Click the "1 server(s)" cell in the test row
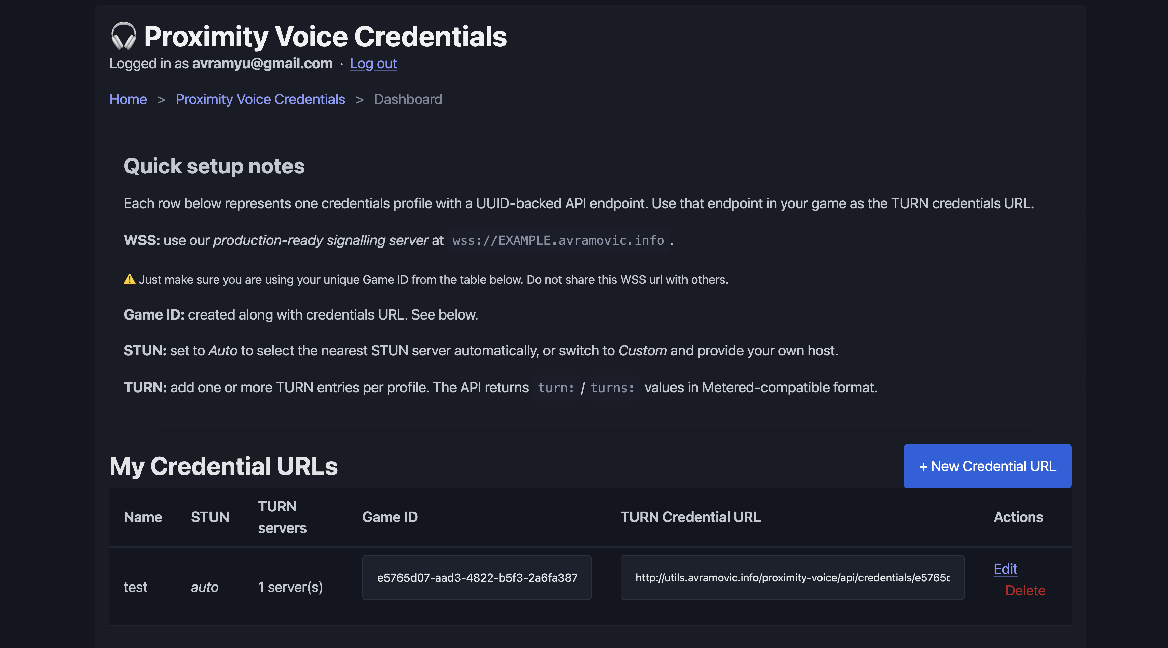 290,587
